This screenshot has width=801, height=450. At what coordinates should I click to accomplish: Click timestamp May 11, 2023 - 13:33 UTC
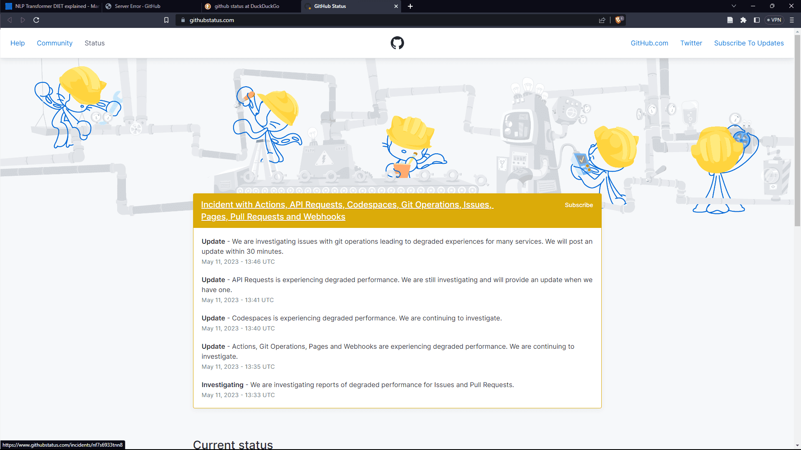(x=238, y=395)
